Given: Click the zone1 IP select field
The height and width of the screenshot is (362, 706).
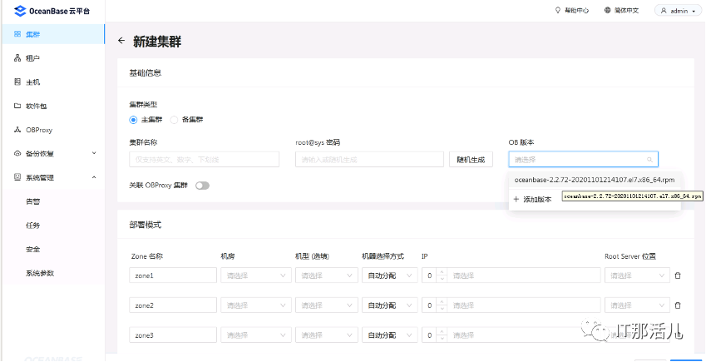Looking at the screenshot, I should tap(524, 275).
